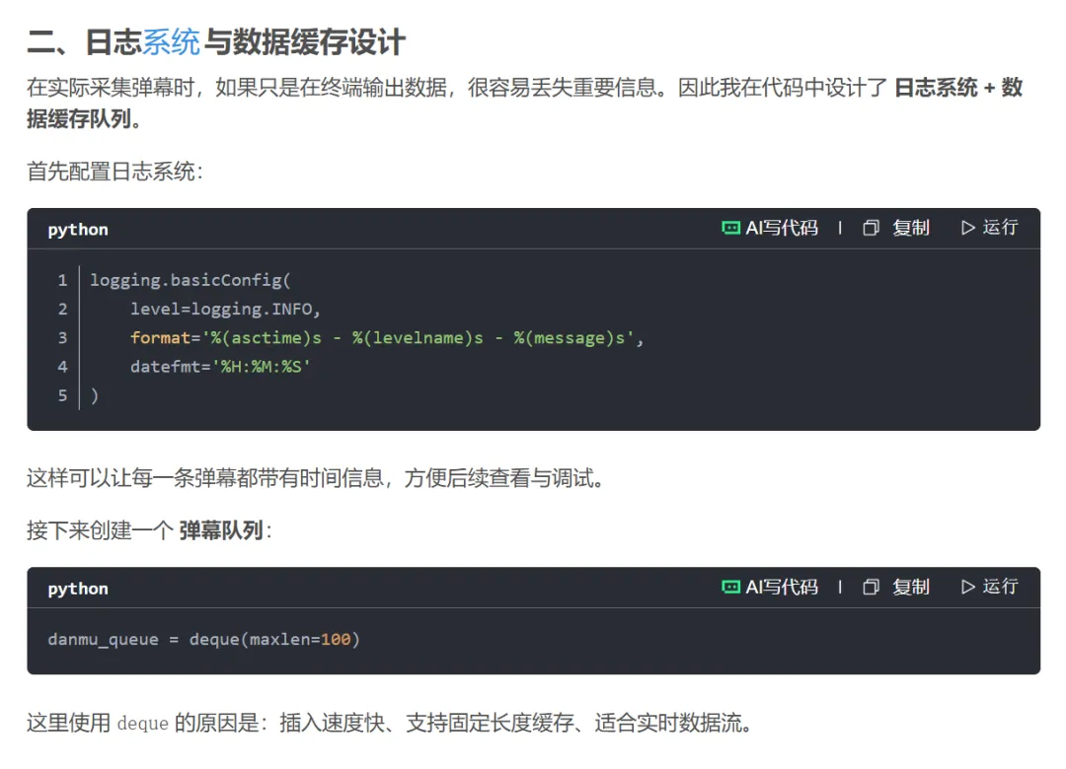Screen dimensions: 1066x769
Task: Click the AI写代码 icon above the danmu_queue code
Action: [731, 587]
